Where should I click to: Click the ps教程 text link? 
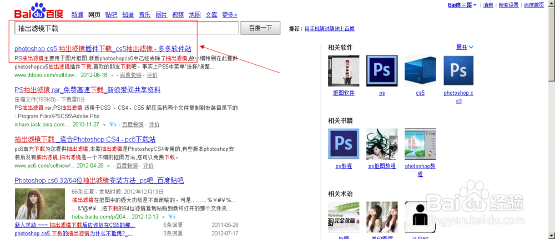(x=344, y=166)
